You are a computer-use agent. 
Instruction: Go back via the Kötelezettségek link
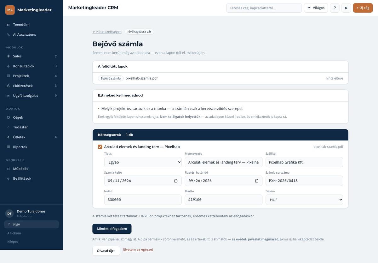tap(107, 32)
